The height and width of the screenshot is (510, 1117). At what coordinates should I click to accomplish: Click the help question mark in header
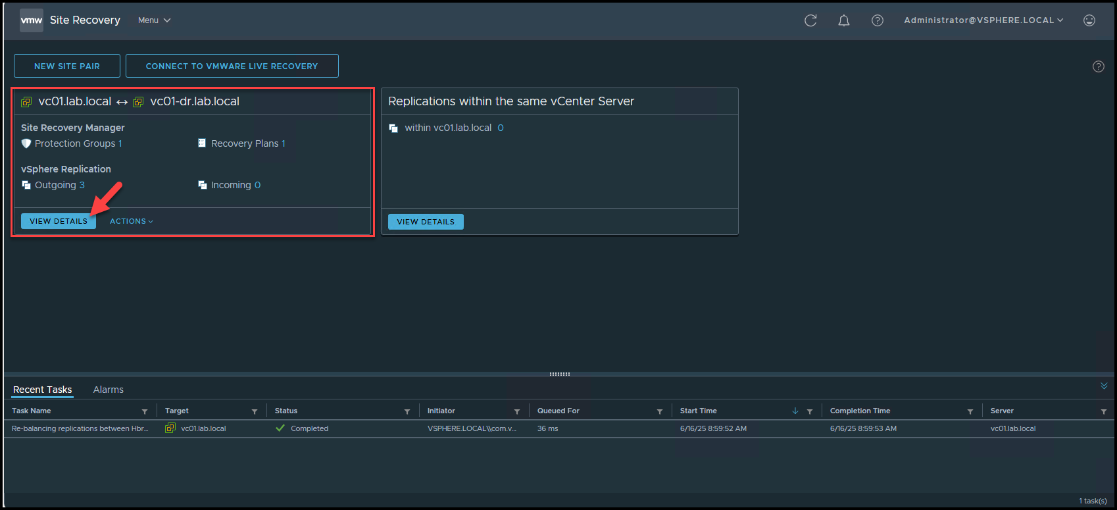pyautogui.click(x=877, y=20)
